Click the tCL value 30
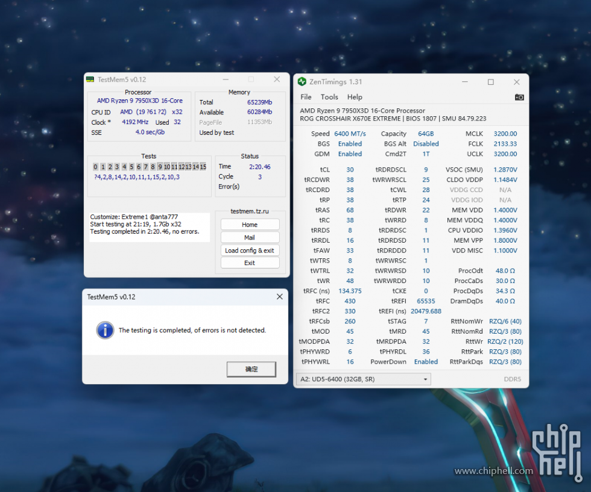This screenshot has height=492, width=591. click(350, 170)
